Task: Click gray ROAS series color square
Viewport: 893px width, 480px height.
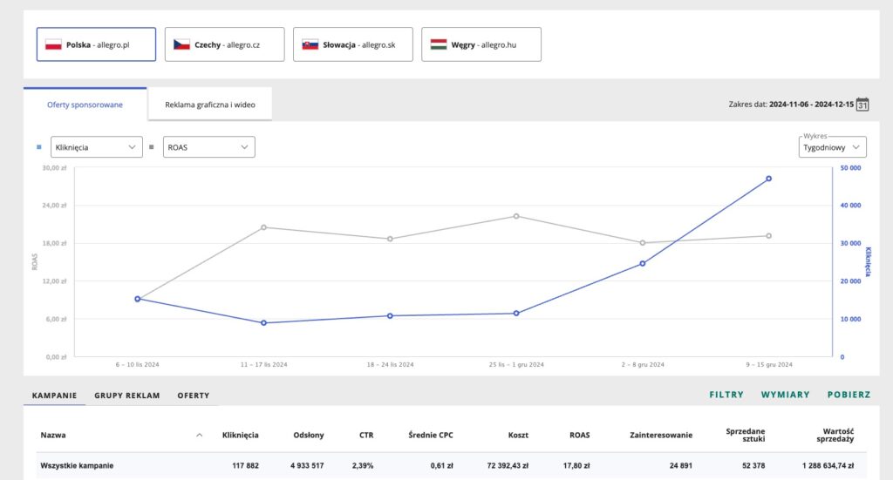Action: (152, 147)
